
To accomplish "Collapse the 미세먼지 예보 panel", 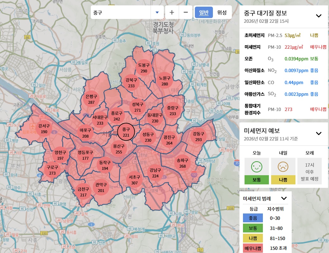I will point(319,133).
